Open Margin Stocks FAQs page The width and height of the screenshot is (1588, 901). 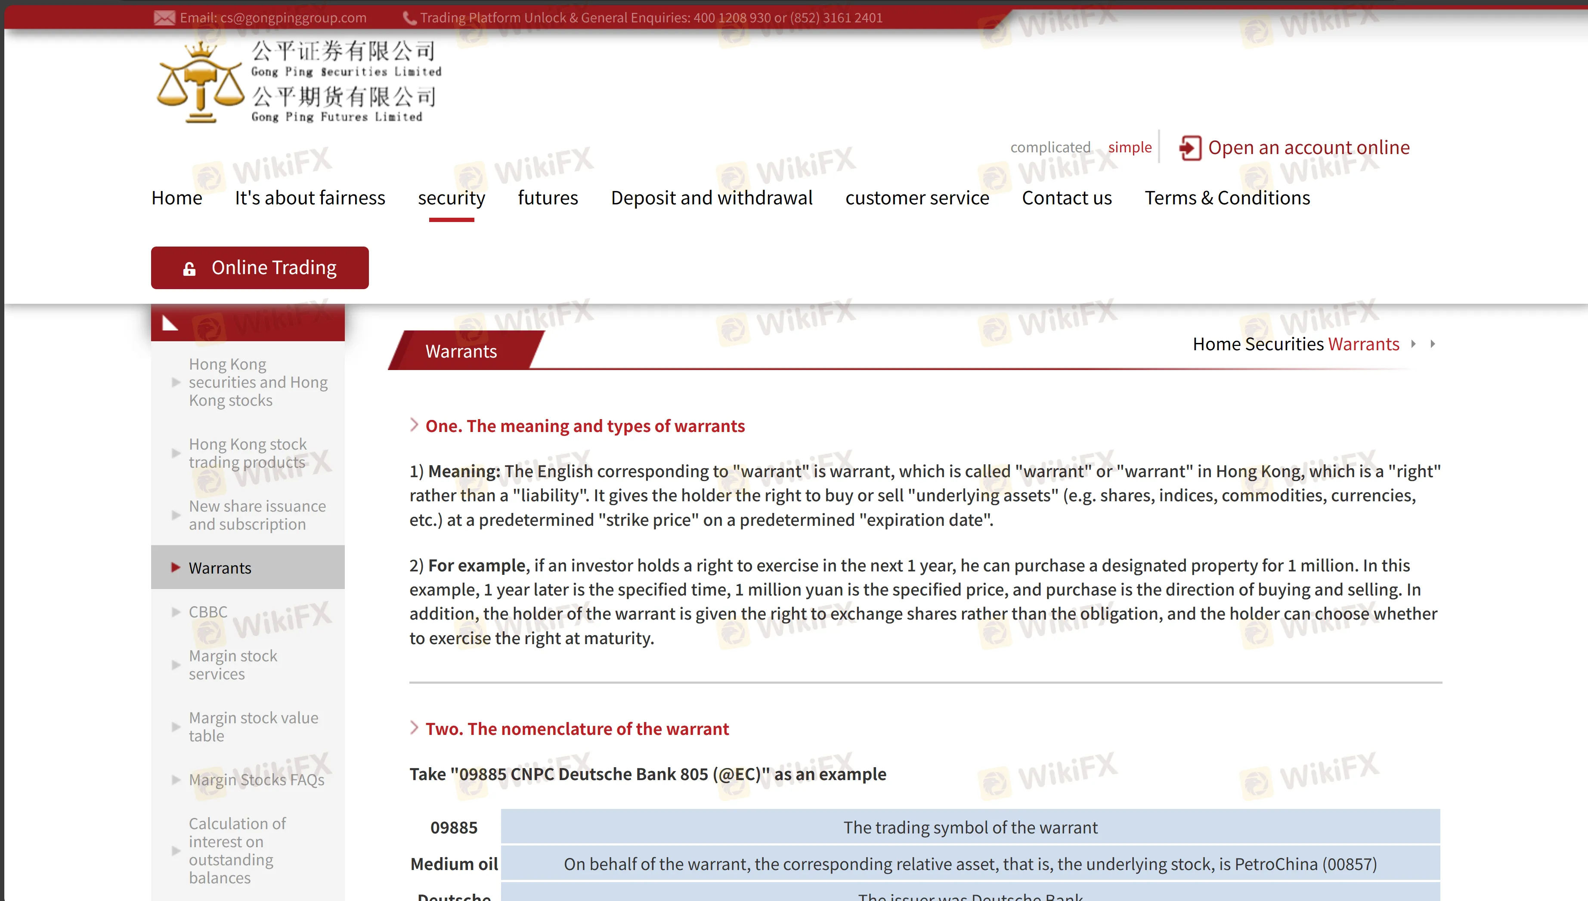pos(256,780)
